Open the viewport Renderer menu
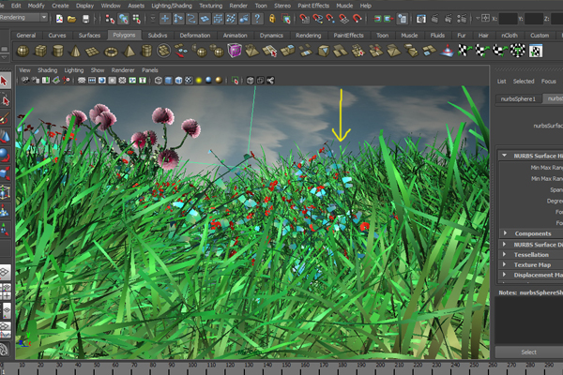Viewport: 563px width, 375px height. (123, 70)
